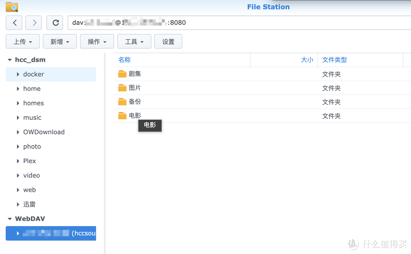Open the 操作 action dropdown

pyautogui.click(x=97, y=41)
